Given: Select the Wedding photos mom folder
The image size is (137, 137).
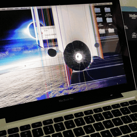Looking at the screenshot, I should point(107,10).
